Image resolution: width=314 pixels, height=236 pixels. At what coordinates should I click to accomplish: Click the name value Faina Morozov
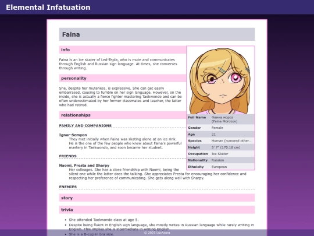click(224, 121)
